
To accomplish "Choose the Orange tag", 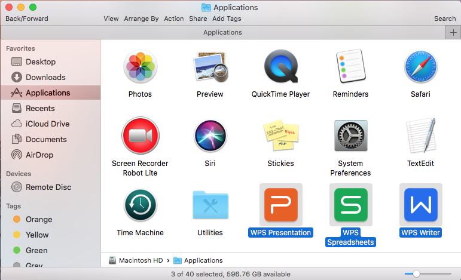I will click(51, 220).
